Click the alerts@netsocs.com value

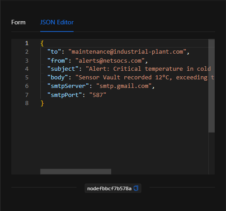(110, 61)
